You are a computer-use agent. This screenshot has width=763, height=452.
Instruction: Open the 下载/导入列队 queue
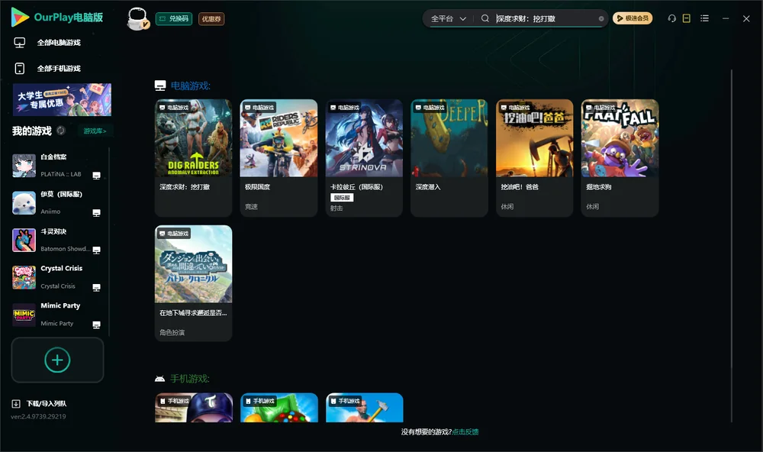[40, 404]
